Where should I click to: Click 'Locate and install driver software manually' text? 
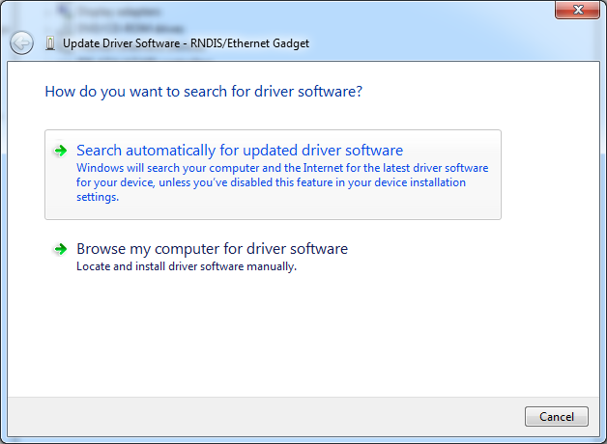186,267
